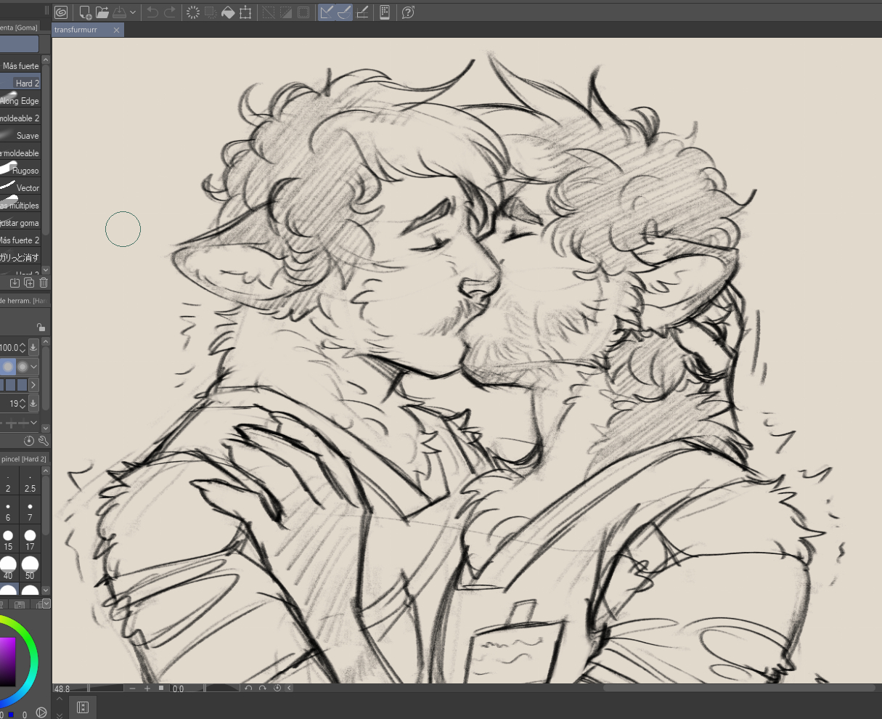Toggle snap to ruler
Image resolution: width=882 pixels, height=719 pixels.
pyautogui.click(x=327, y=12)
